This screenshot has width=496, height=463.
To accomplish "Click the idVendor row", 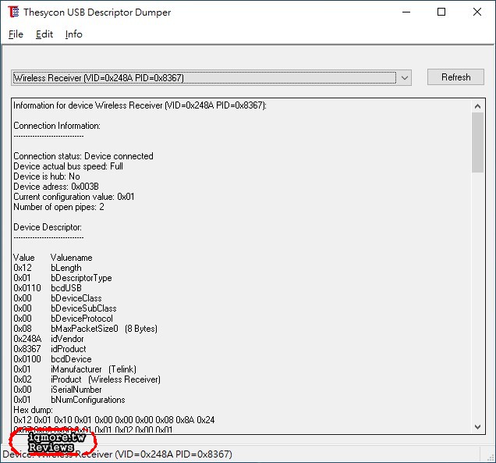I will [48, 339].
